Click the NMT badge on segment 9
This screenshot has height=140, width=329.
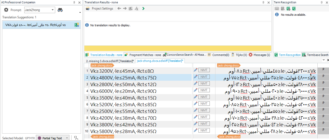click(x=204, y=123)
